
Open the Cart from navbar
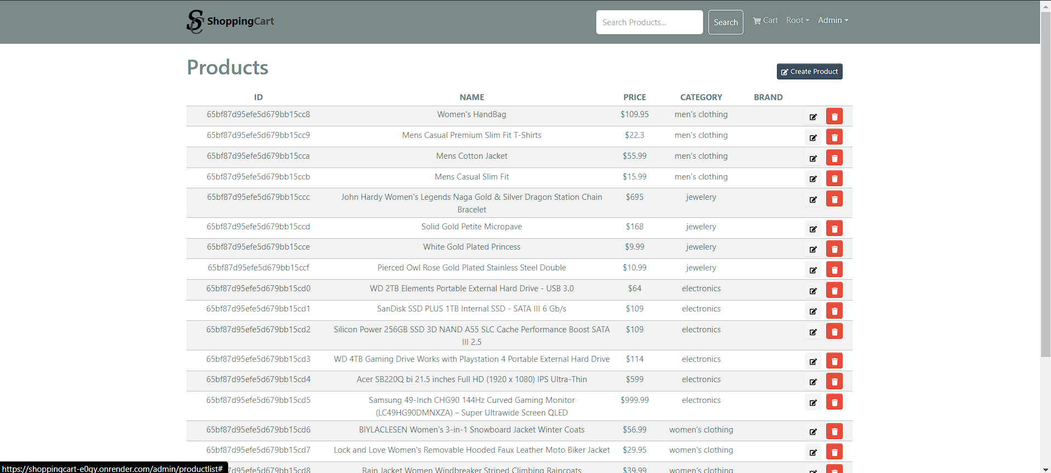coord(765,21)
